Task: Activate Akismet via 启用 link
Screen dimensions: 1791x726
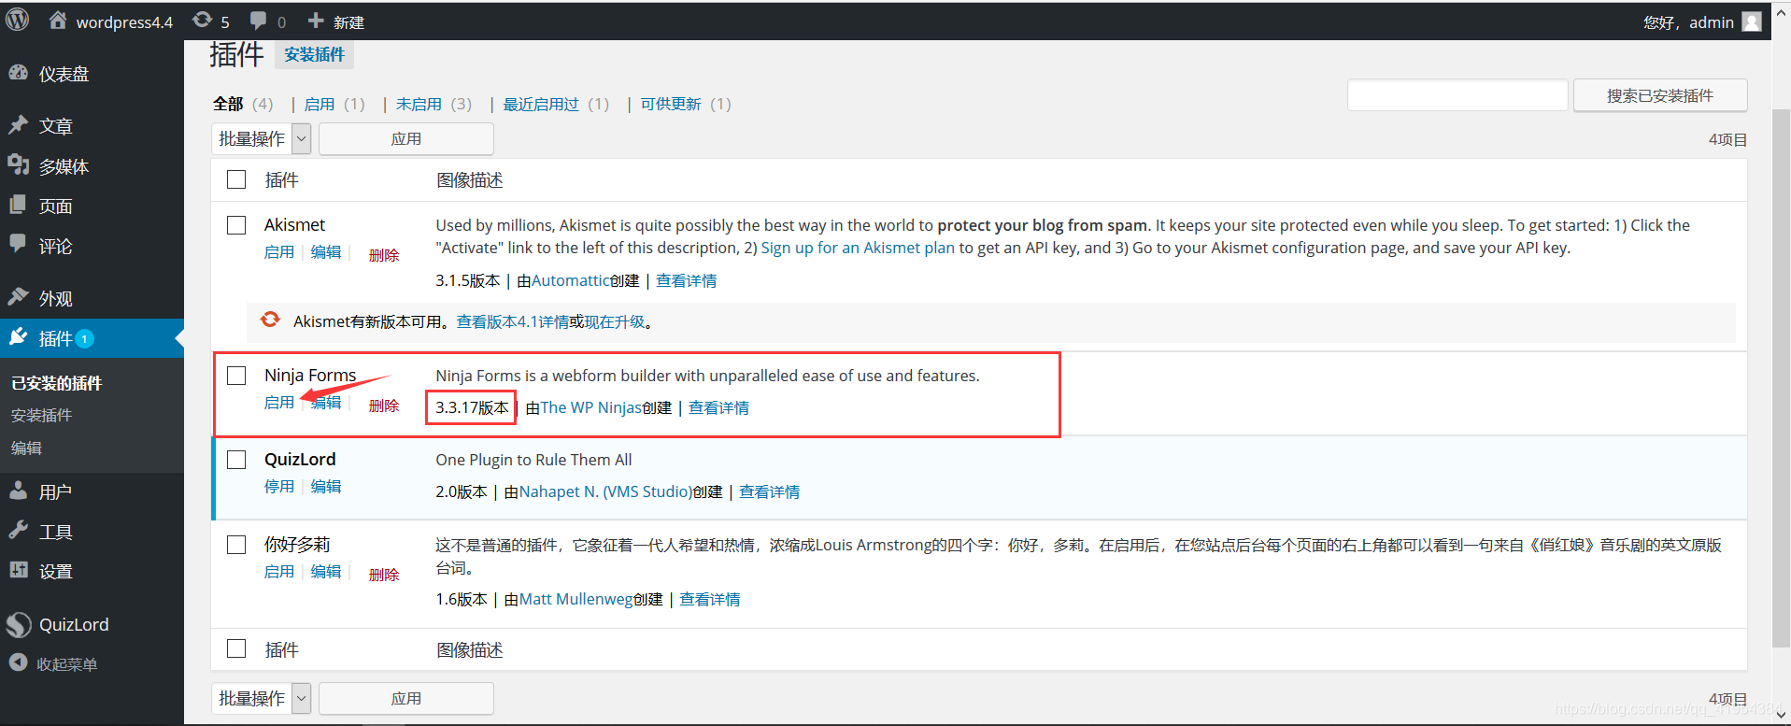Action: (279, 252)
